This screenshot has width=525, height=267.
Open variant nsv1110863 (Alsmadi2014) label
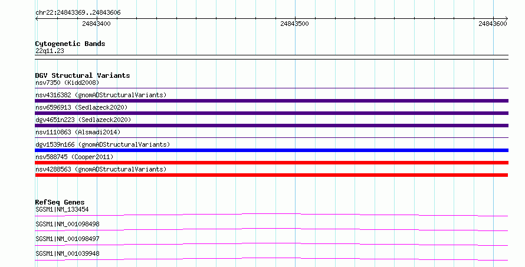click(78, 132)
